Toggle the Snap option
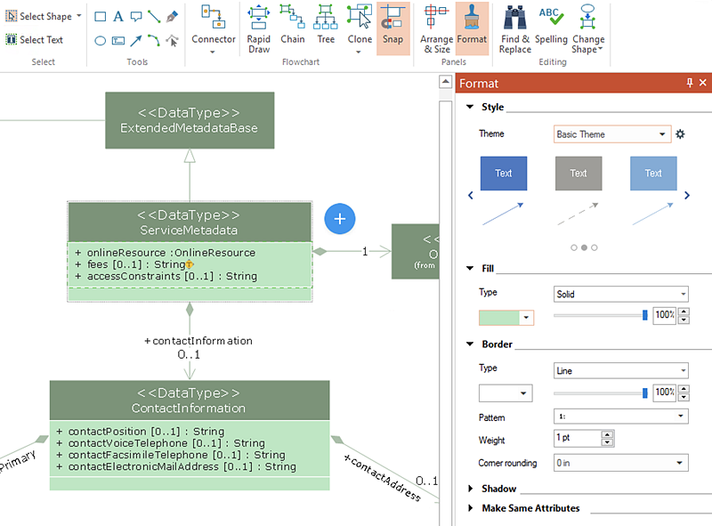The image size is (712, 526). (x=392, y=28)
